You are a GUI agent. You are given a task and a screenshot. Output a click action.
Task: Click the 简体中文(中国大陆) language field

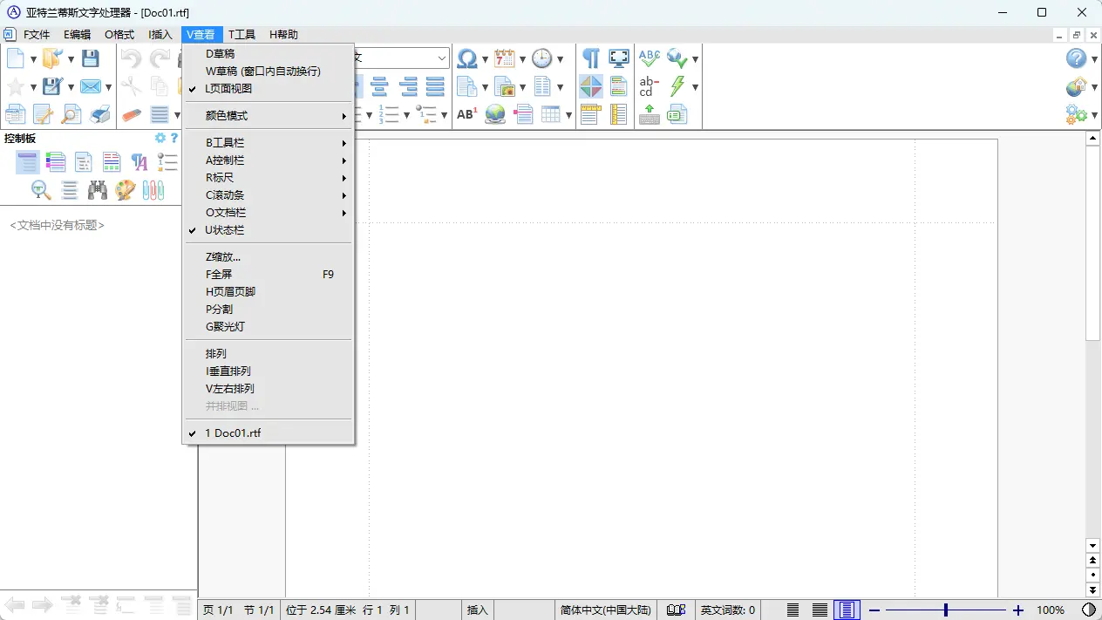point(605,610)
